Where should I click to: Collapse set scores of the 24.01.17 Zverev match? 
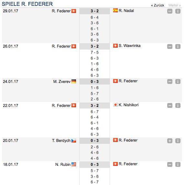pos(170,81)
